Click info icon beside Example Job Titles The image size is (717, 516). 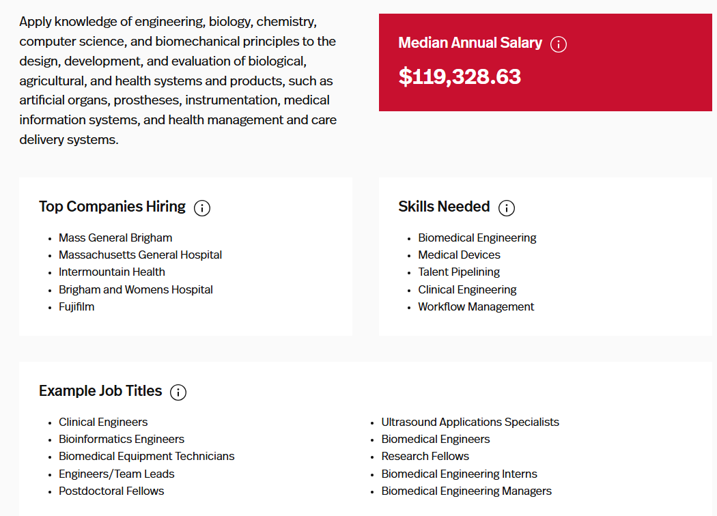178,392
